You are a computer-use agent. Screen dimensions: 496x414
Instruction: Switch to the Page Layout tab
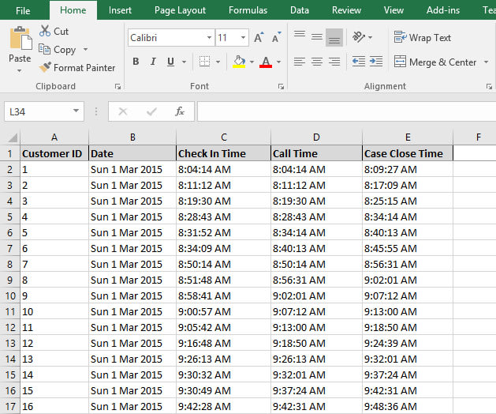pyautogui.click(x=180, y=10)
